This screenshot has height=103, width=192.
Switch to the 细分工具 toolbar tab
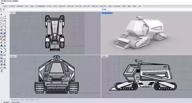[86, 6]
